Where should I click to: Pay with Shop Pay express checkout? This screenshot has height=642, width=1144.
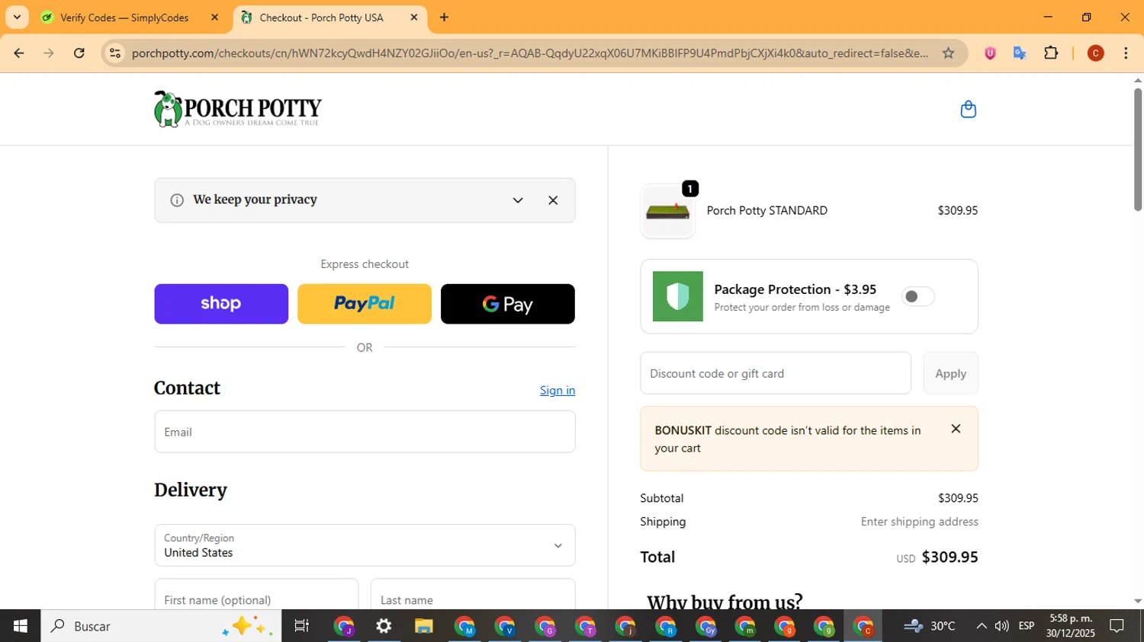[221, 304]
